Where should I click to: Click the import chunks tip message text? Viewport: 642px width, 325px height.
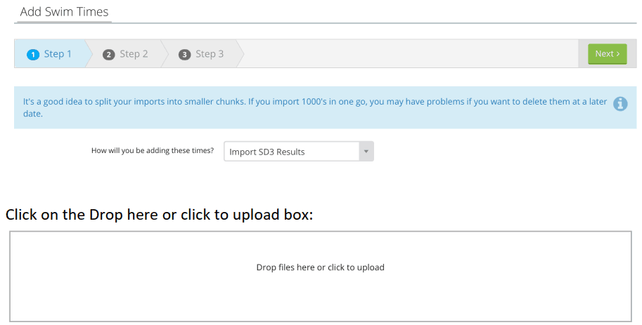coord(315,107)
